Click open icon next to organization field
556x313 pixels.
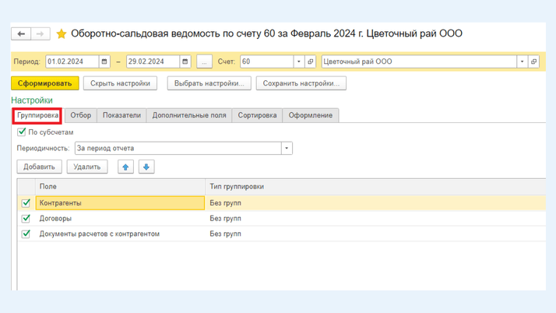(533, 62)
